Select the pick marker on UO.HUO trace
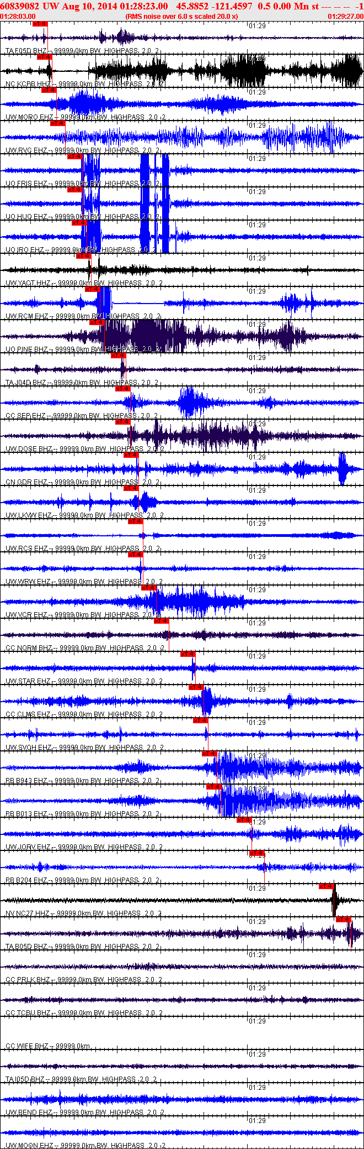The height and width of the screenshot is (1149, 364). tap(74, 190)
